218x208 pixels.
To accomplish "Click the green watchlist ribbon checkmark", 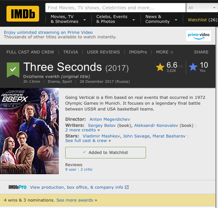I will [13, 70].
